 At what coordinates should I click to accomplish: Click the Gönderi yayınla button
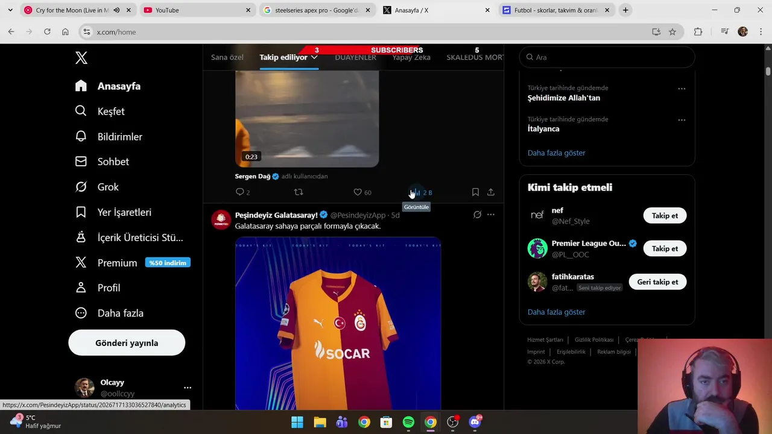127,343
